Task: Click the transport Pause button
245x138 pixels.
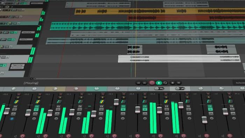Action: [178, 83]
